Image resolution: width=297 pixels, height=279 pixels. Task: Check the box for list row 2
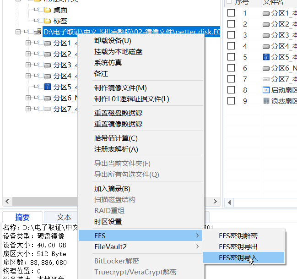click(x=231, y=24)
